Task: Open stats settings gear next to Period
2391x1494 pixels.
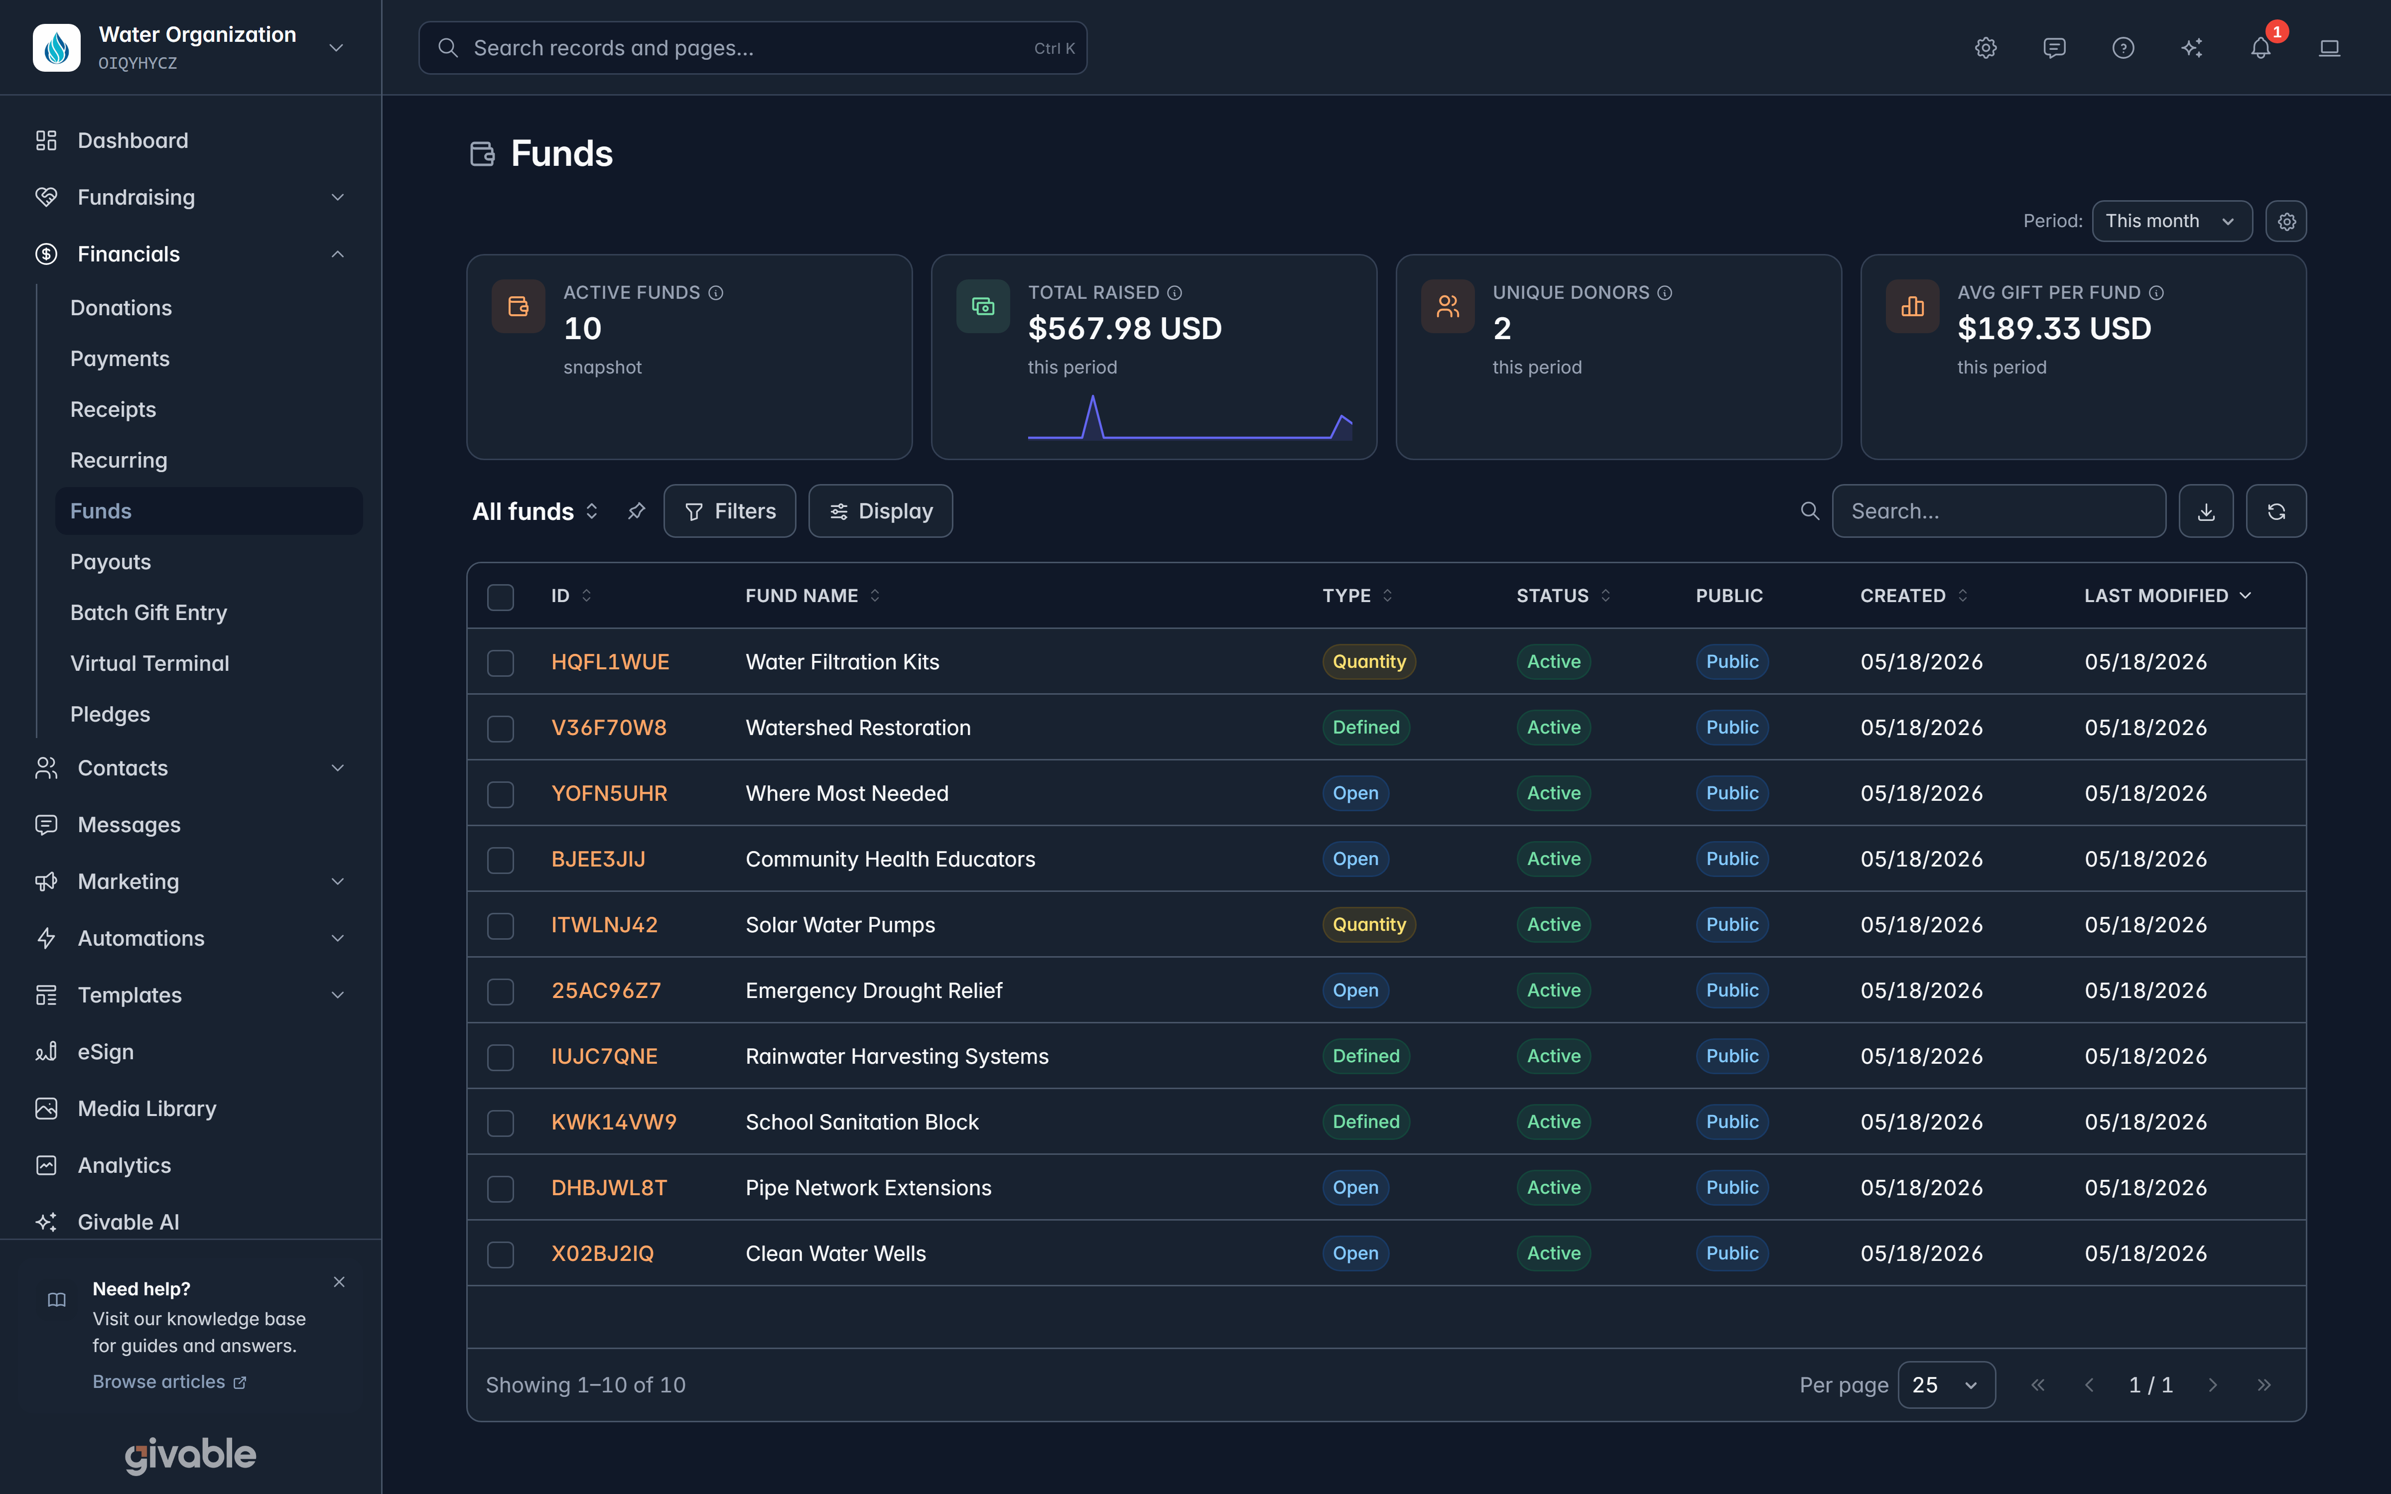Action: pos(2286,221)
